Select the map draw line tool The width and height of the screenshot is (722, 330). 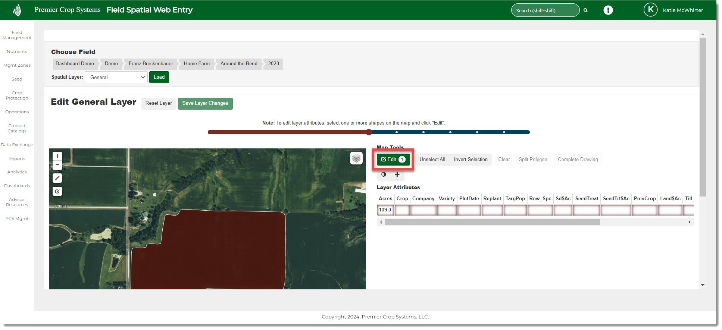(57, 178)
